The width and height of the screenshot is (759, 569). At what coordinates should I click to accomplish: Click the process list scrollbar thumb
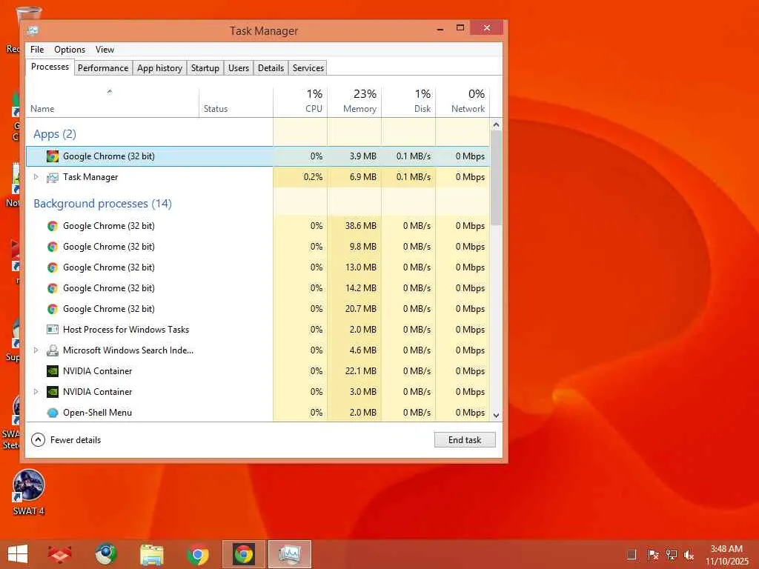[496, 178]
